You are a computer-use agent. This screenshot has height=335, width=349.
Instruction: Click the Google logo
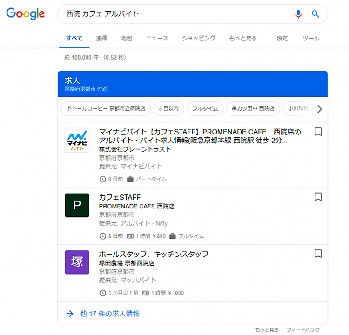click(x=26, y=14)
